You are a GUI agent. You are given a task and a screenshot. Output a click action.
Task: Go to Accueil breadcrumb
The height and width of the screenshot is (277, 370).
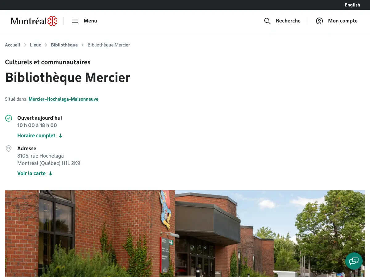[13, 45]
